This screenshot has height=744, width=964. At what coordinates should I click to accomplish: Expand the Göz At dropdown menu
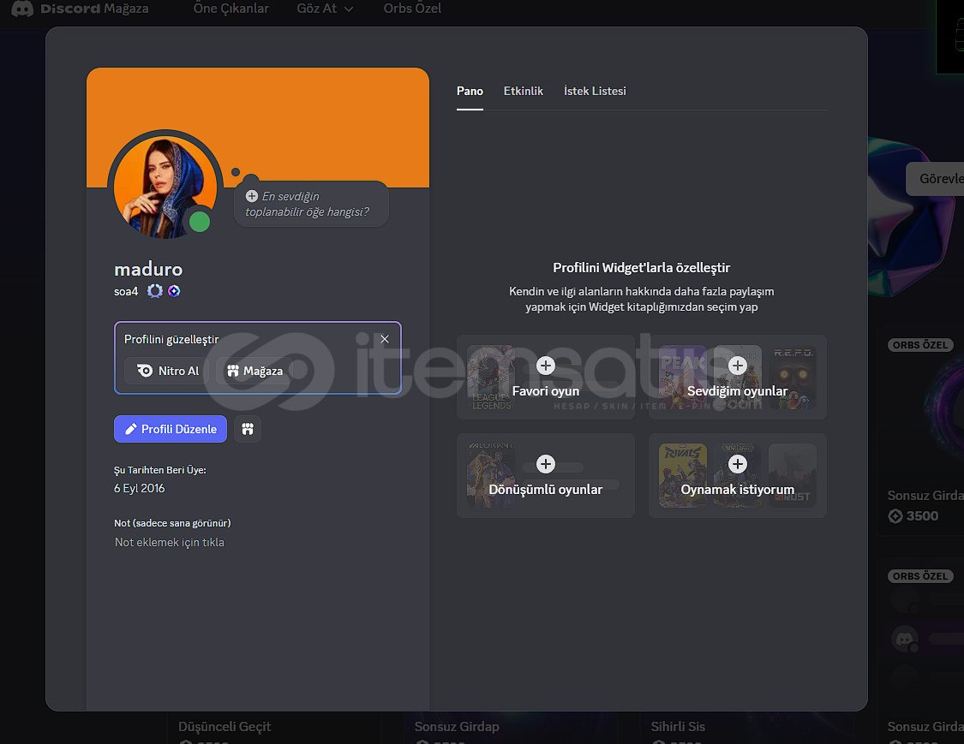click(x=325, y=9)
